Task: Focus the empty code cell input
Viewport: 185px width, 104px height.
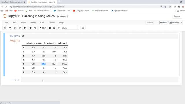Action: 99,80
